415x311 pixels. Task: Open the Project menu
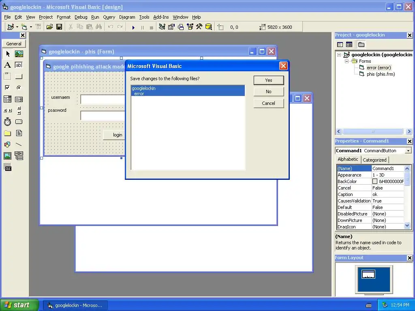coord(46,17)
